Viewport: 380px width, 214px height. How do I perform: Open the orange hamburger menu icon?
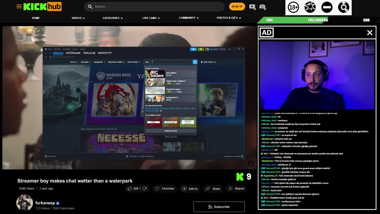tap(19, 6)
